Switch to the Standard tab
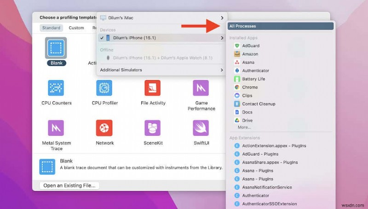368x209 pixels. [51, 28]
